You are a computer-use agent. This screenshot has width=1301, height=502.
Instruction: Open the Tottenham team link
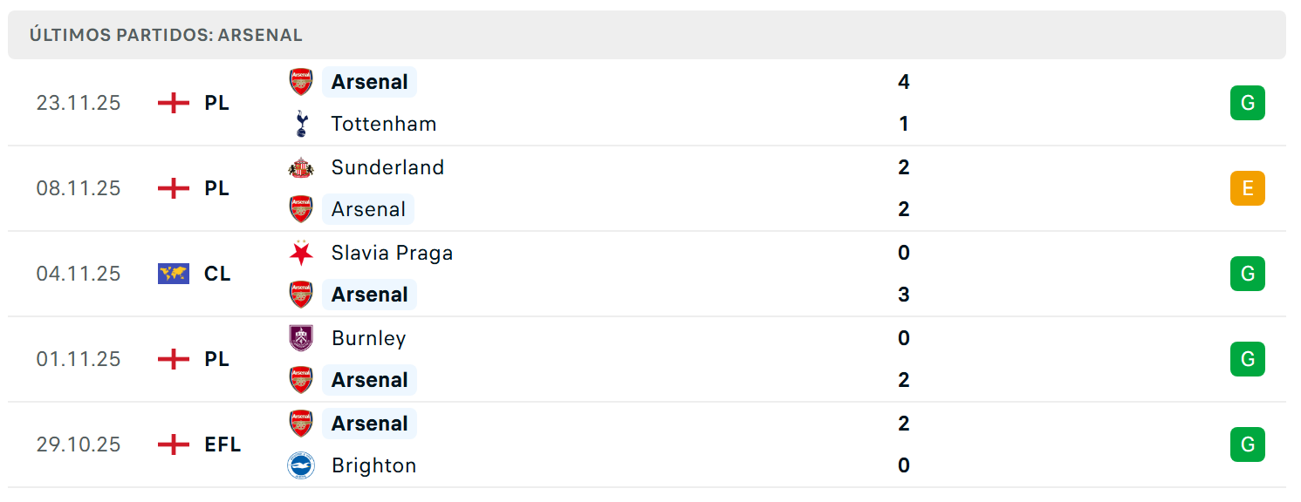pyautogui.click(x=384, y=124)
